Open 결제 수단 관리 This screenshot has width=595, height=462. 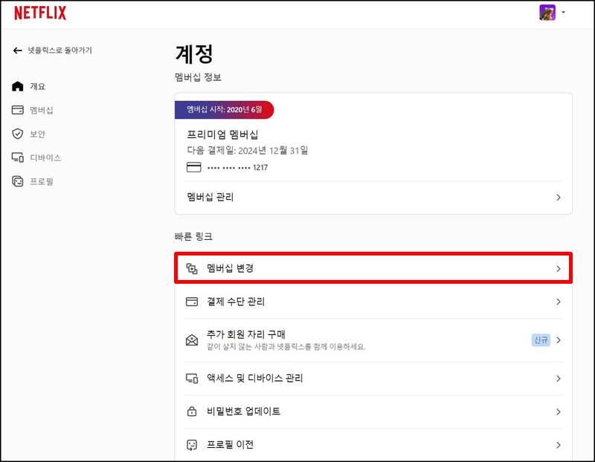point(373,302)
